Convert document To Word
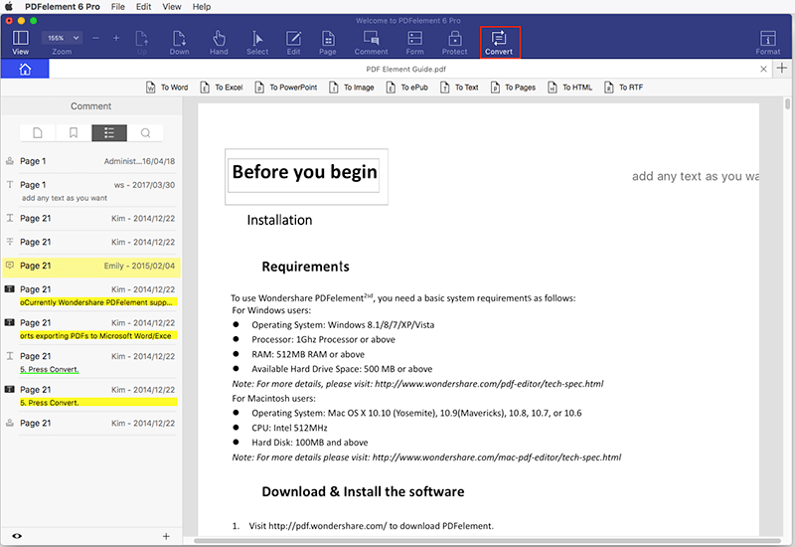795x547 pixels. click(x=167, y=88)
